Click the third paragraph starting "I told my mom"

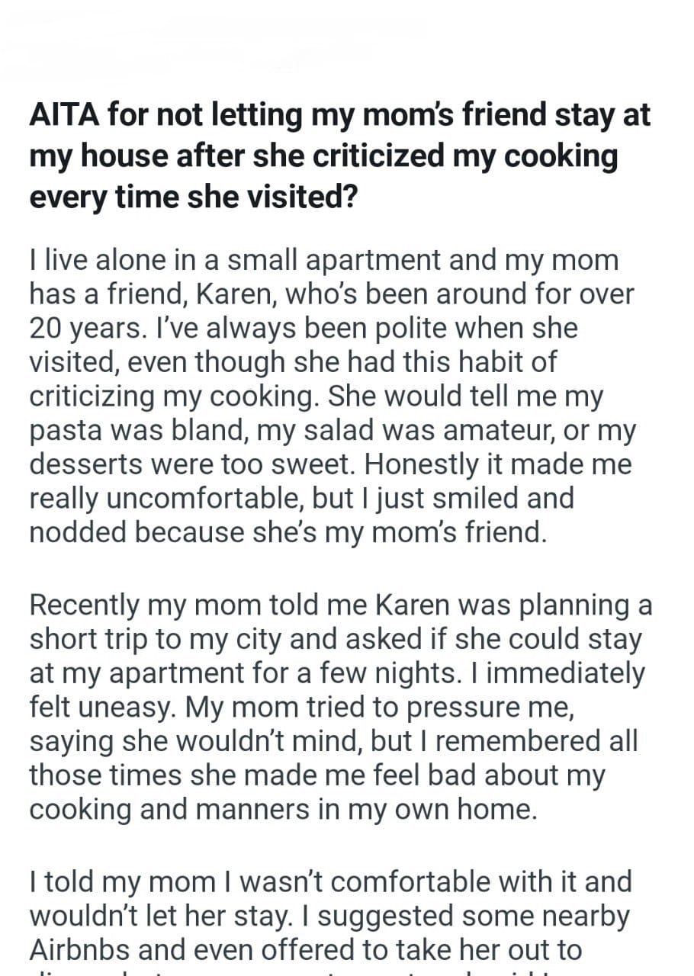(x=332, y=915)
